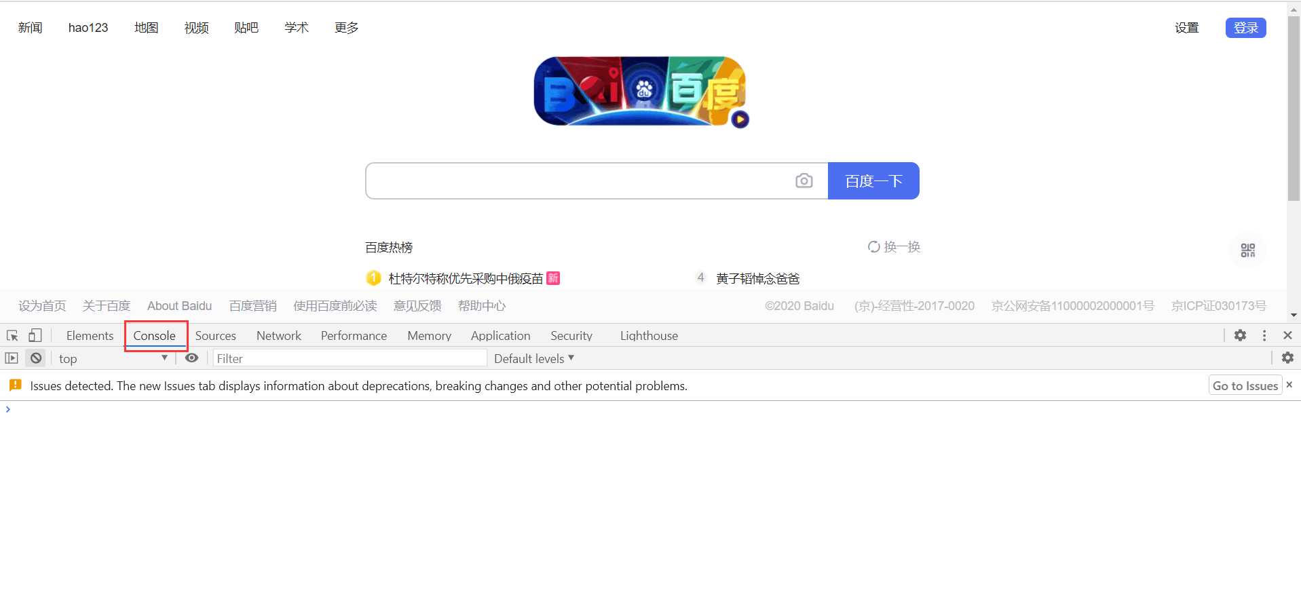Click the 京公网安备11000002000001号 link
This screenshot has width=1301, height=612.
1073,306
